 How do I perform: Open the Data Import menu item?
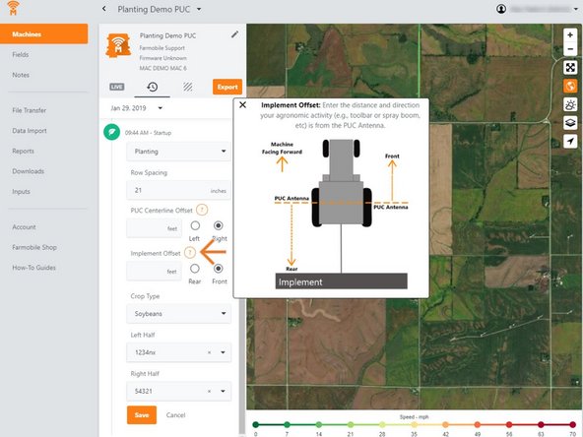(x=30, y=131)
